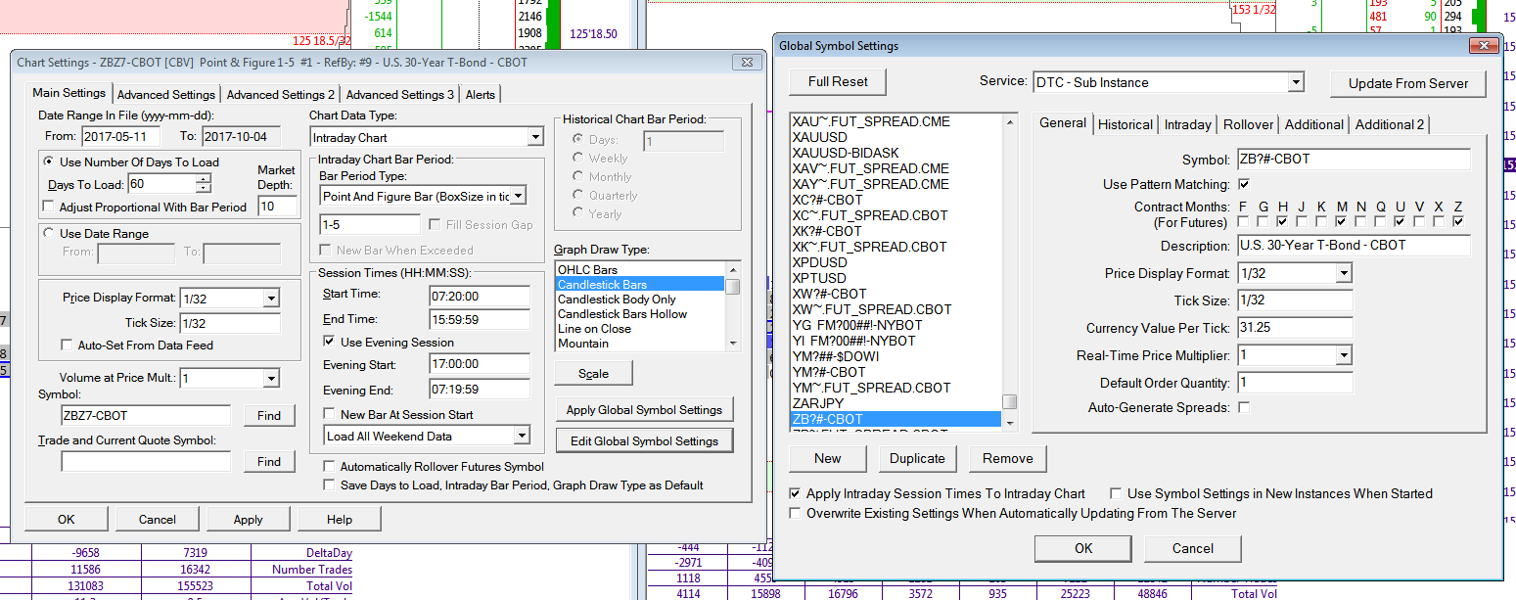This screenshot has height=600, width=1516.
Task: Switch to Rollover tab
Action: pos(1248,124)
